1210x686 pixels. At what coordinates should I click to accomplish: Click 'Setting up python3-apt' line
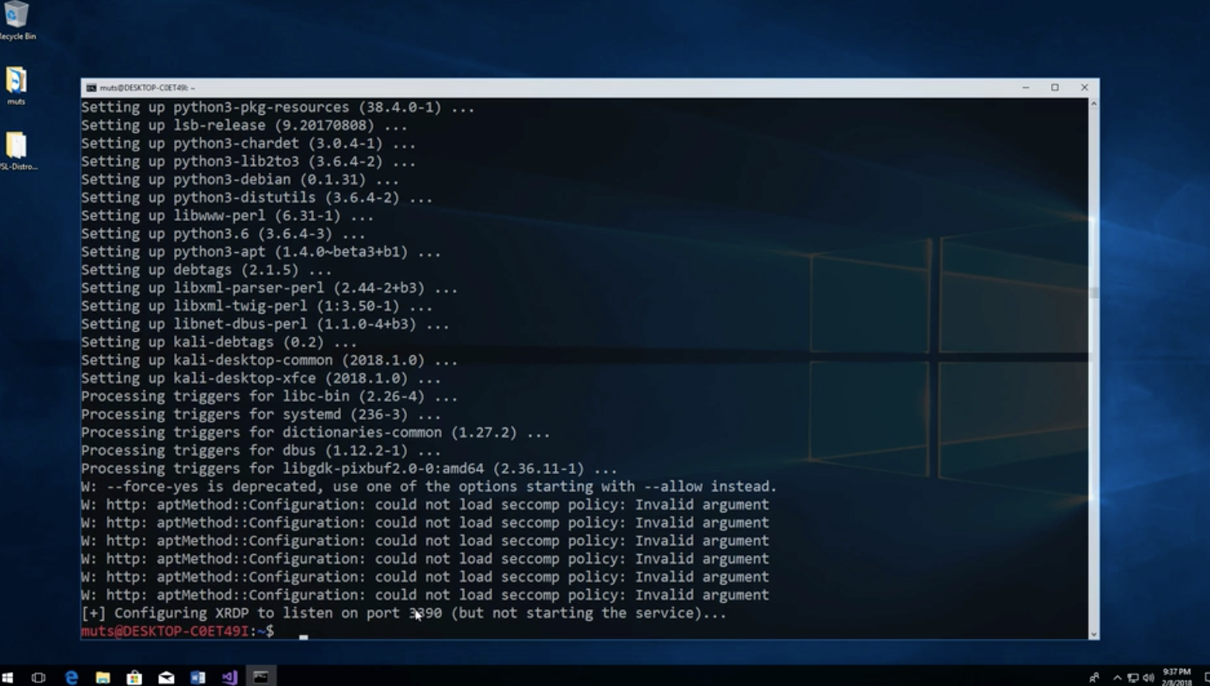[x=261, y=252]
